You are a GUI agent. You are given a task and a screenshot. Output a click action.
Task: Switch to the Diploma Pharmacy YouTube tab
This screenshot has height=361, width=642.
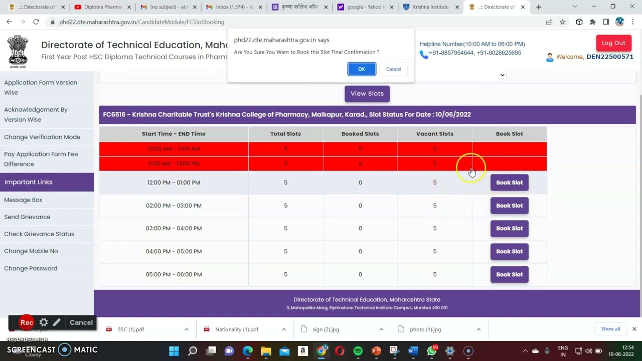(103, 7)
